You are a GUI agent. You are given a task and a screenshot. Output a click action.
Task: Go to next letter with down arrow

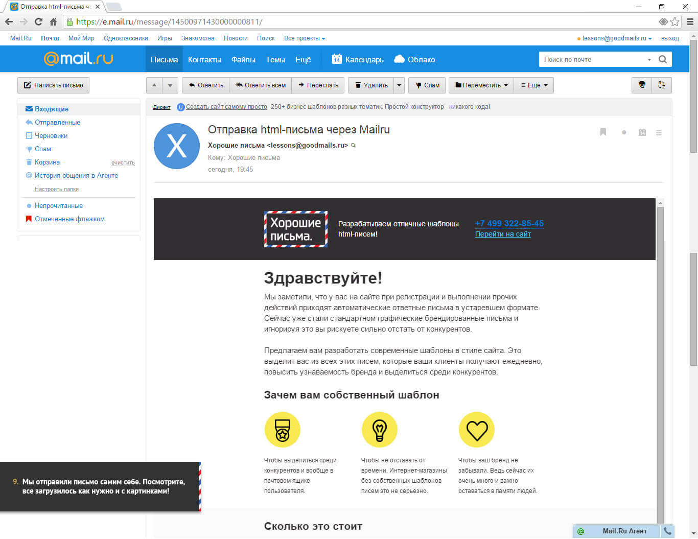tap(170, 85)
